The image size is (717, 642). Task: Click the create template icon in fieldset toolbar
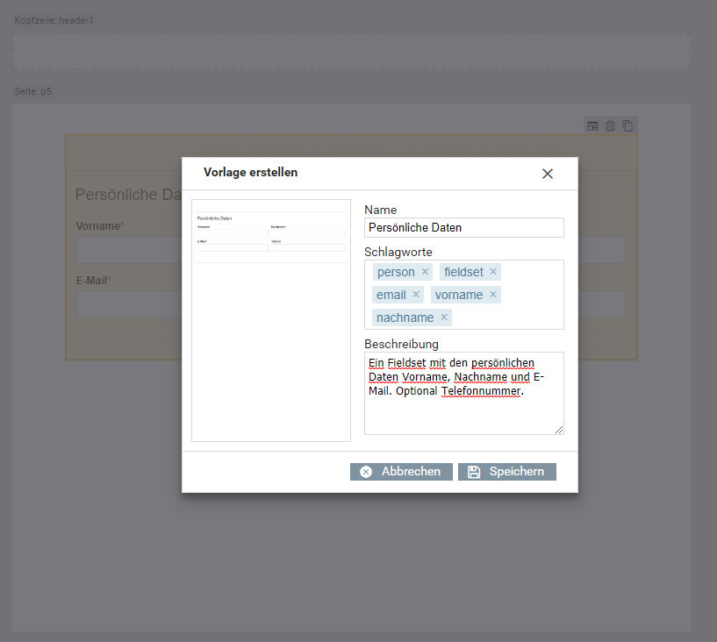592,126
